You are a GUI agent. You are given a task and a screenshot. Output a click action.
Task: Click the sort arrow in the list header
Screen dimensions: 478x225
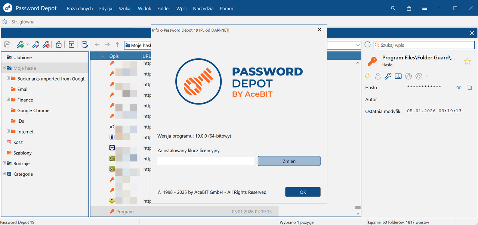click(103, 56)
